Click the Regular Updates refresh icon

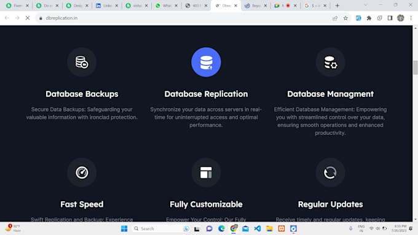330,172
